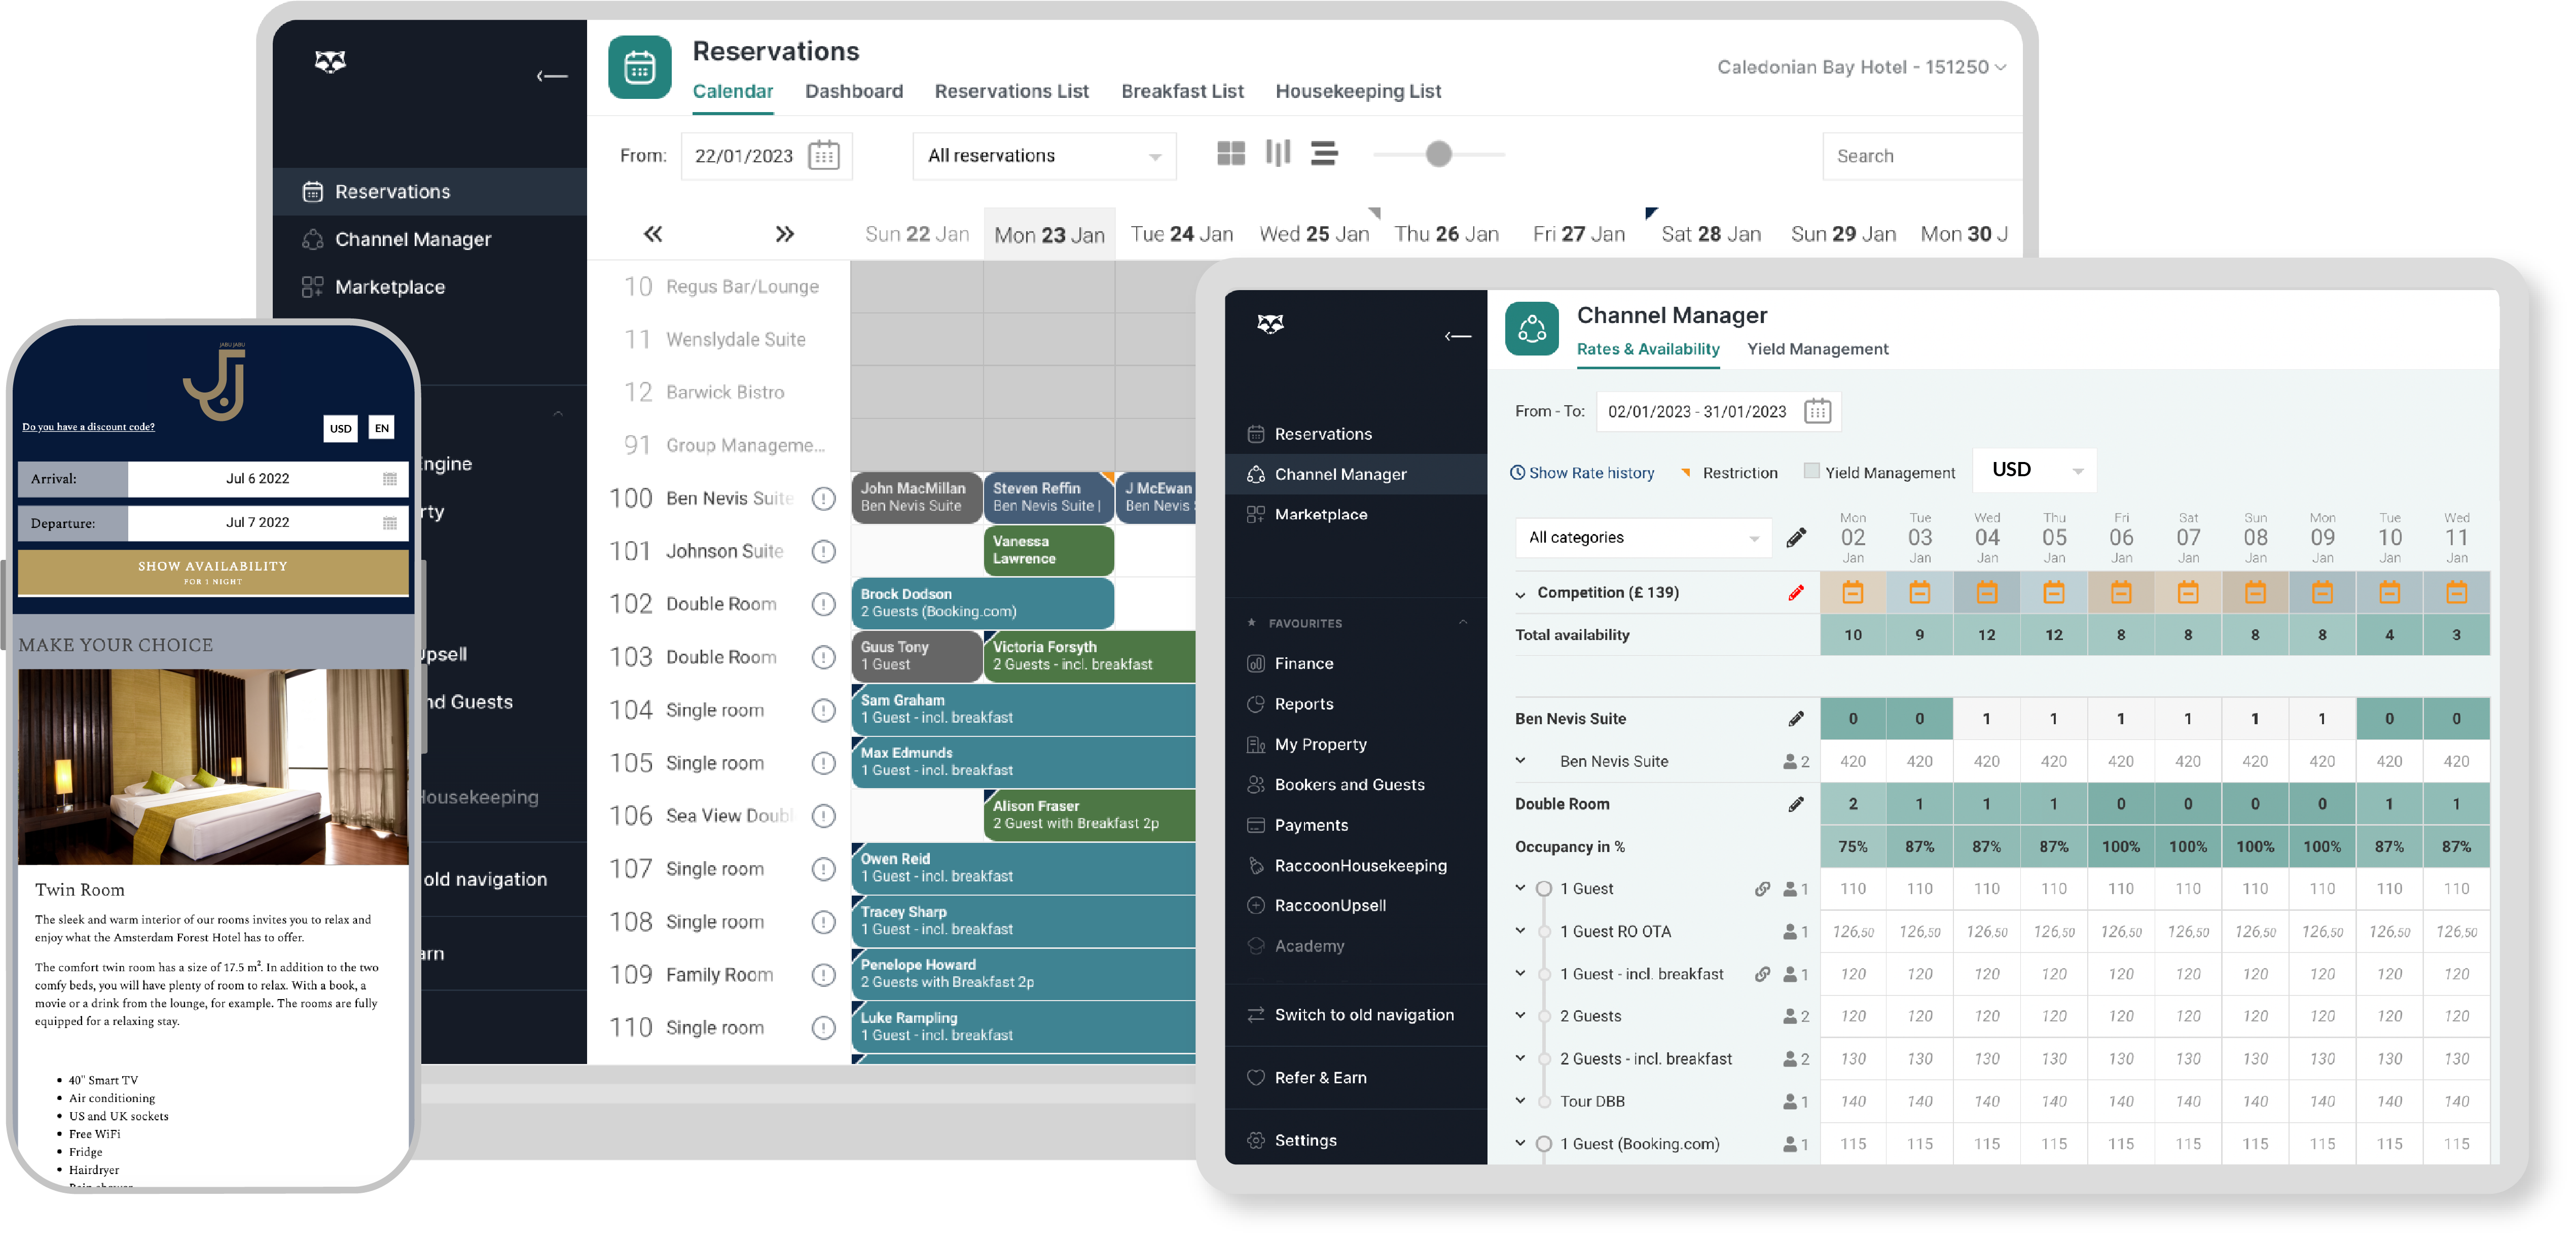This screenshot has width=2576, height=1242.
Task: Edit Competition rate with the red pencil icon
Action: coord(1796,593)
